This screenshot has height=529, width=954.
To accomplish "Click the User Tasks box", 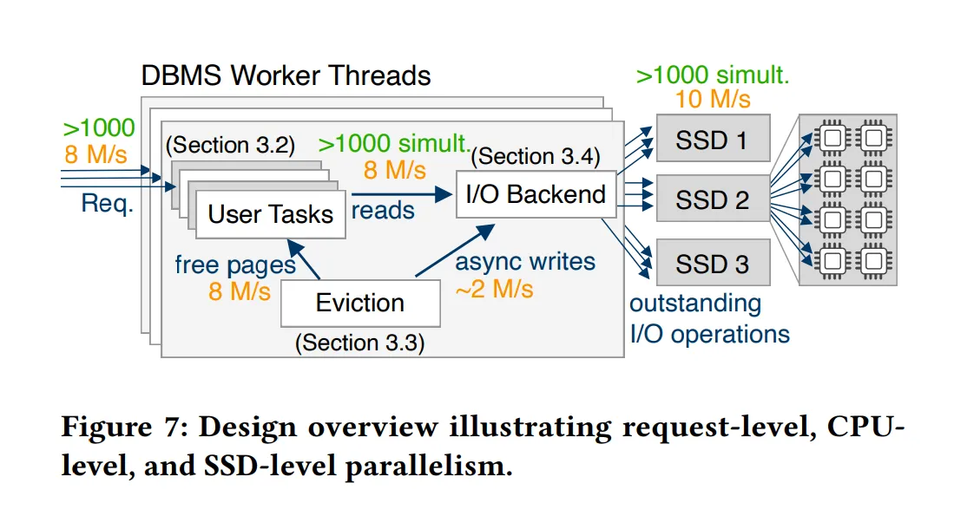I will pos(271,214).
